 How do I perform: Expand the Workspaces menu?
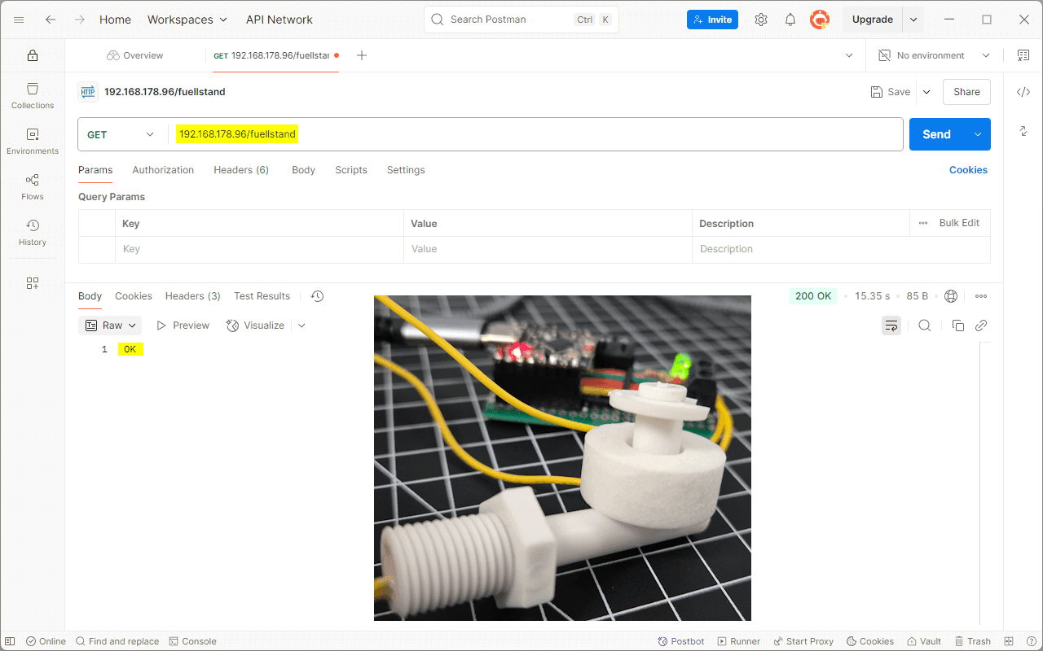pyautogui.click(x=187, y=20)
